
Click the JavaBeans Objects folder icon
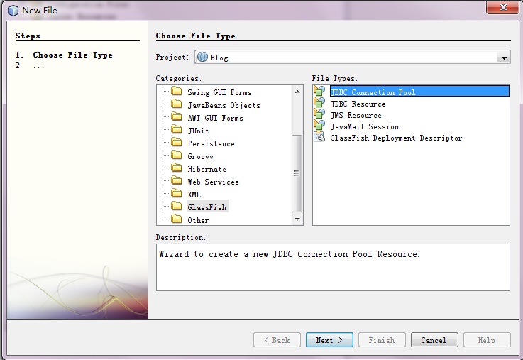(x=177, y=104)
